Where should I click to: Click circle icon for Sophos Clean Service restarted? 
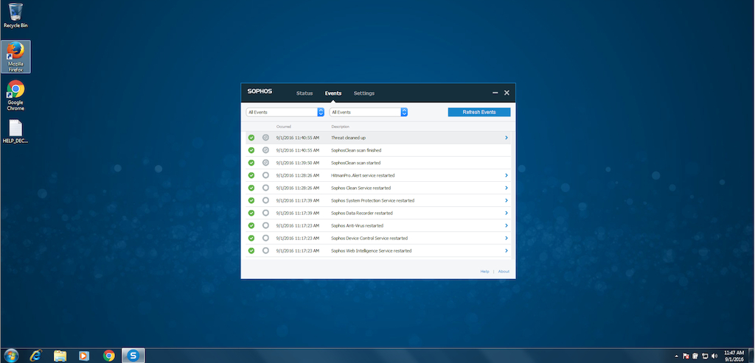coord(265,188)
